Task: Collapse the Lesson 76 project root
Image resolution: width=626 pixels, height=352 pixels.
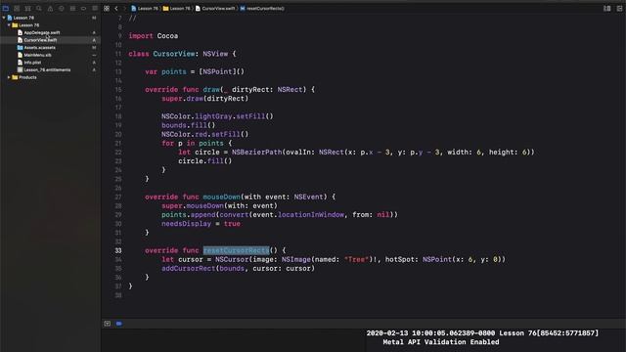Action: (x=4, y=18)
